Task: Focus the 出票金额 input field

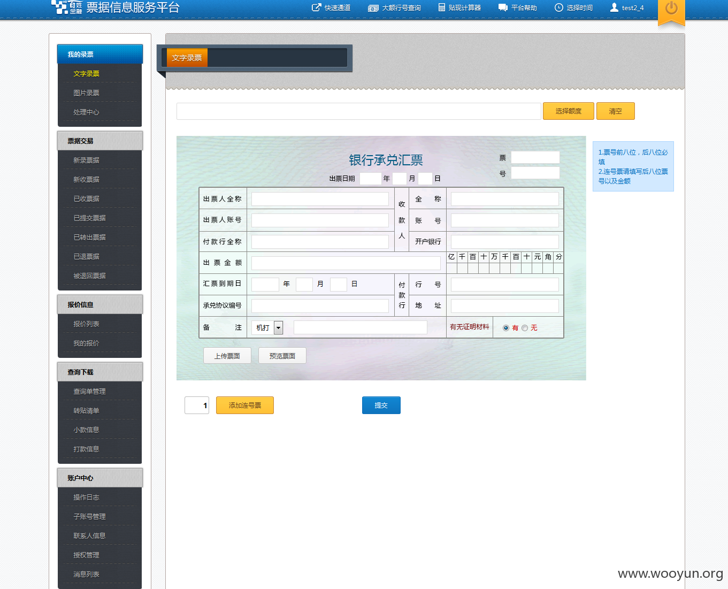Action: [346, 263]
